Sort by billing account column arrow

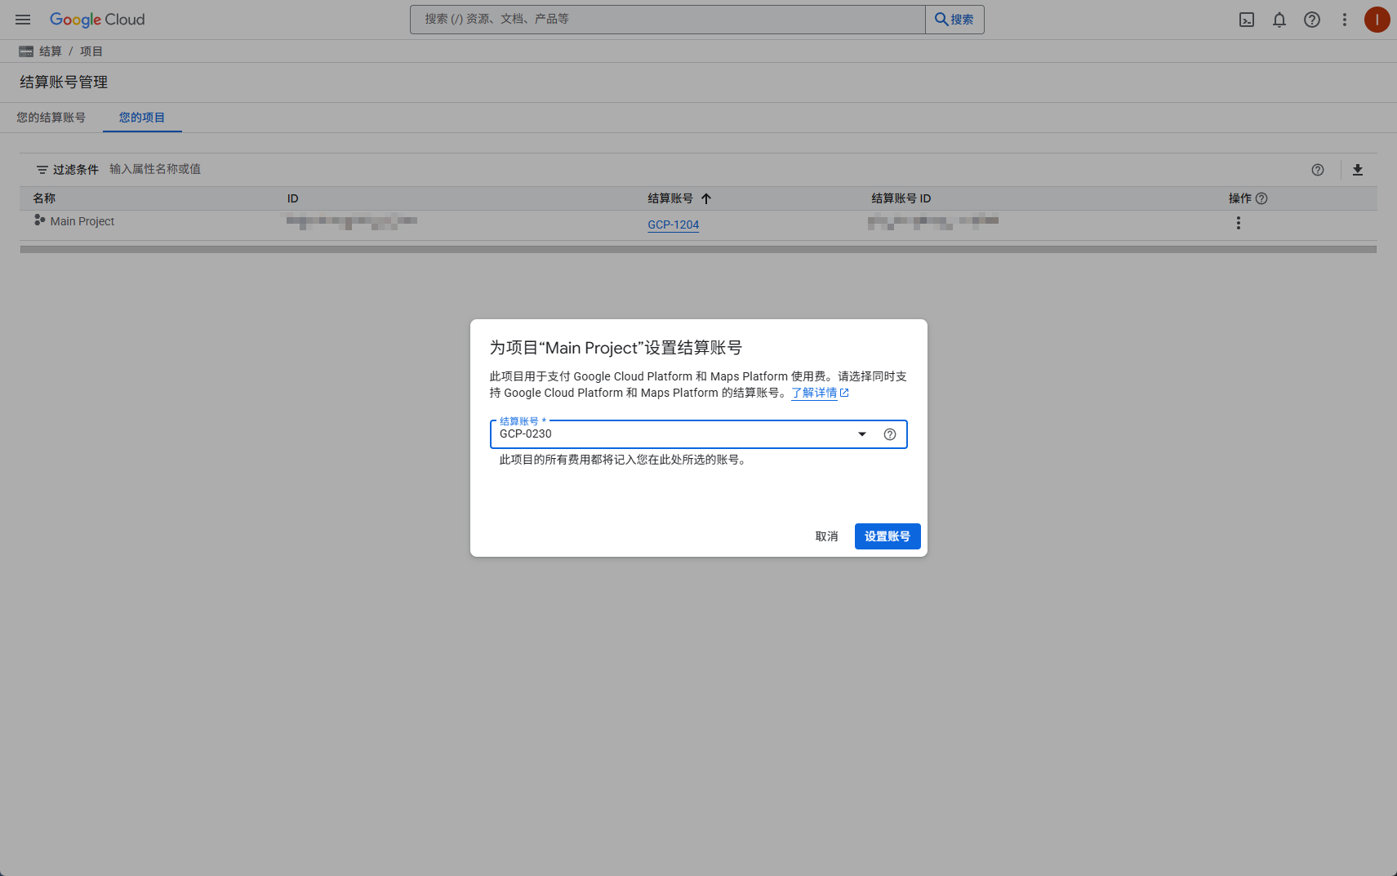point(706,198)
